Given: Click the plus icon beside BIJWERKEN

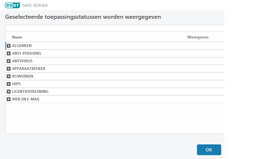Looking at the screenshot, I should (9, 76).
